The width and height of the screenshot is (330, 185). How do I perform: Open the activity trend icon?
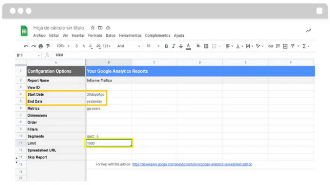click(x=308, y=31)
